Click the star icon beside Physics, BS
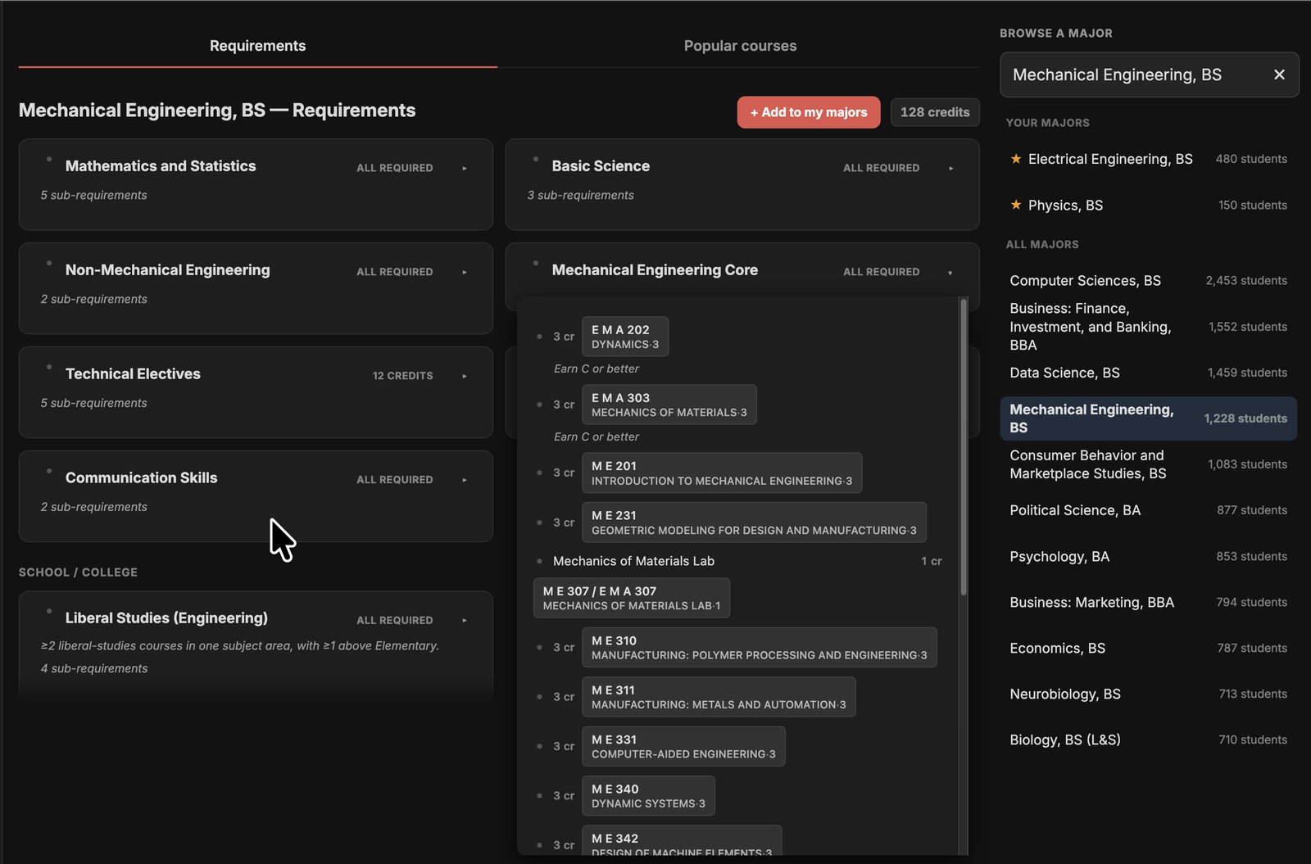Image resolution: width=1311 pixels, height=864 pixels. (x=1016, y=205)
